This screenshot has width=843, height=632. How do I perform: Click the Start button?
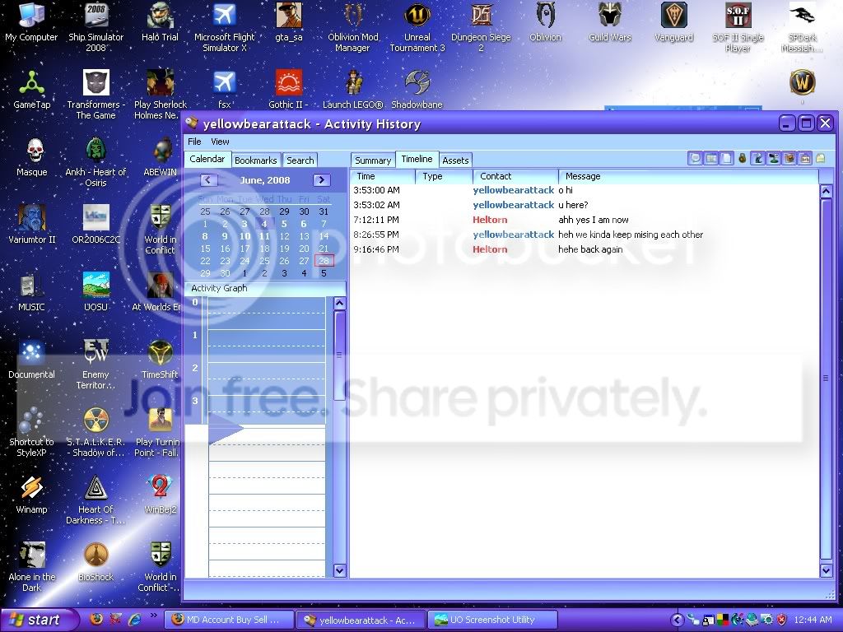[35, 620]
